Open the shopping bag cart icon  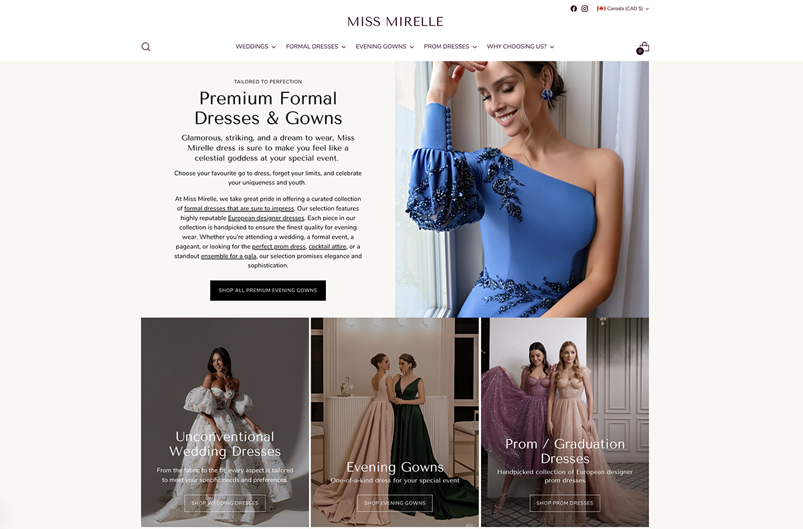(643, 47)
